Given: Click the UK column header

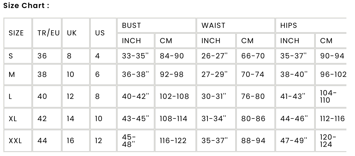Looking at the screenshot, I should tap(72, 33).
